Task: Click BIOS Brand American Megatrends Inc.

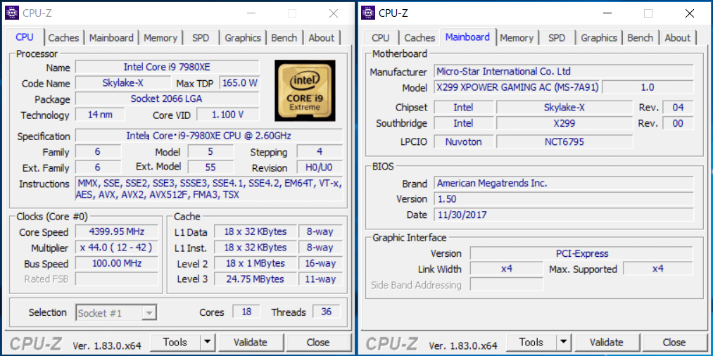Action: pyautogui.click(x=564, y=183)
